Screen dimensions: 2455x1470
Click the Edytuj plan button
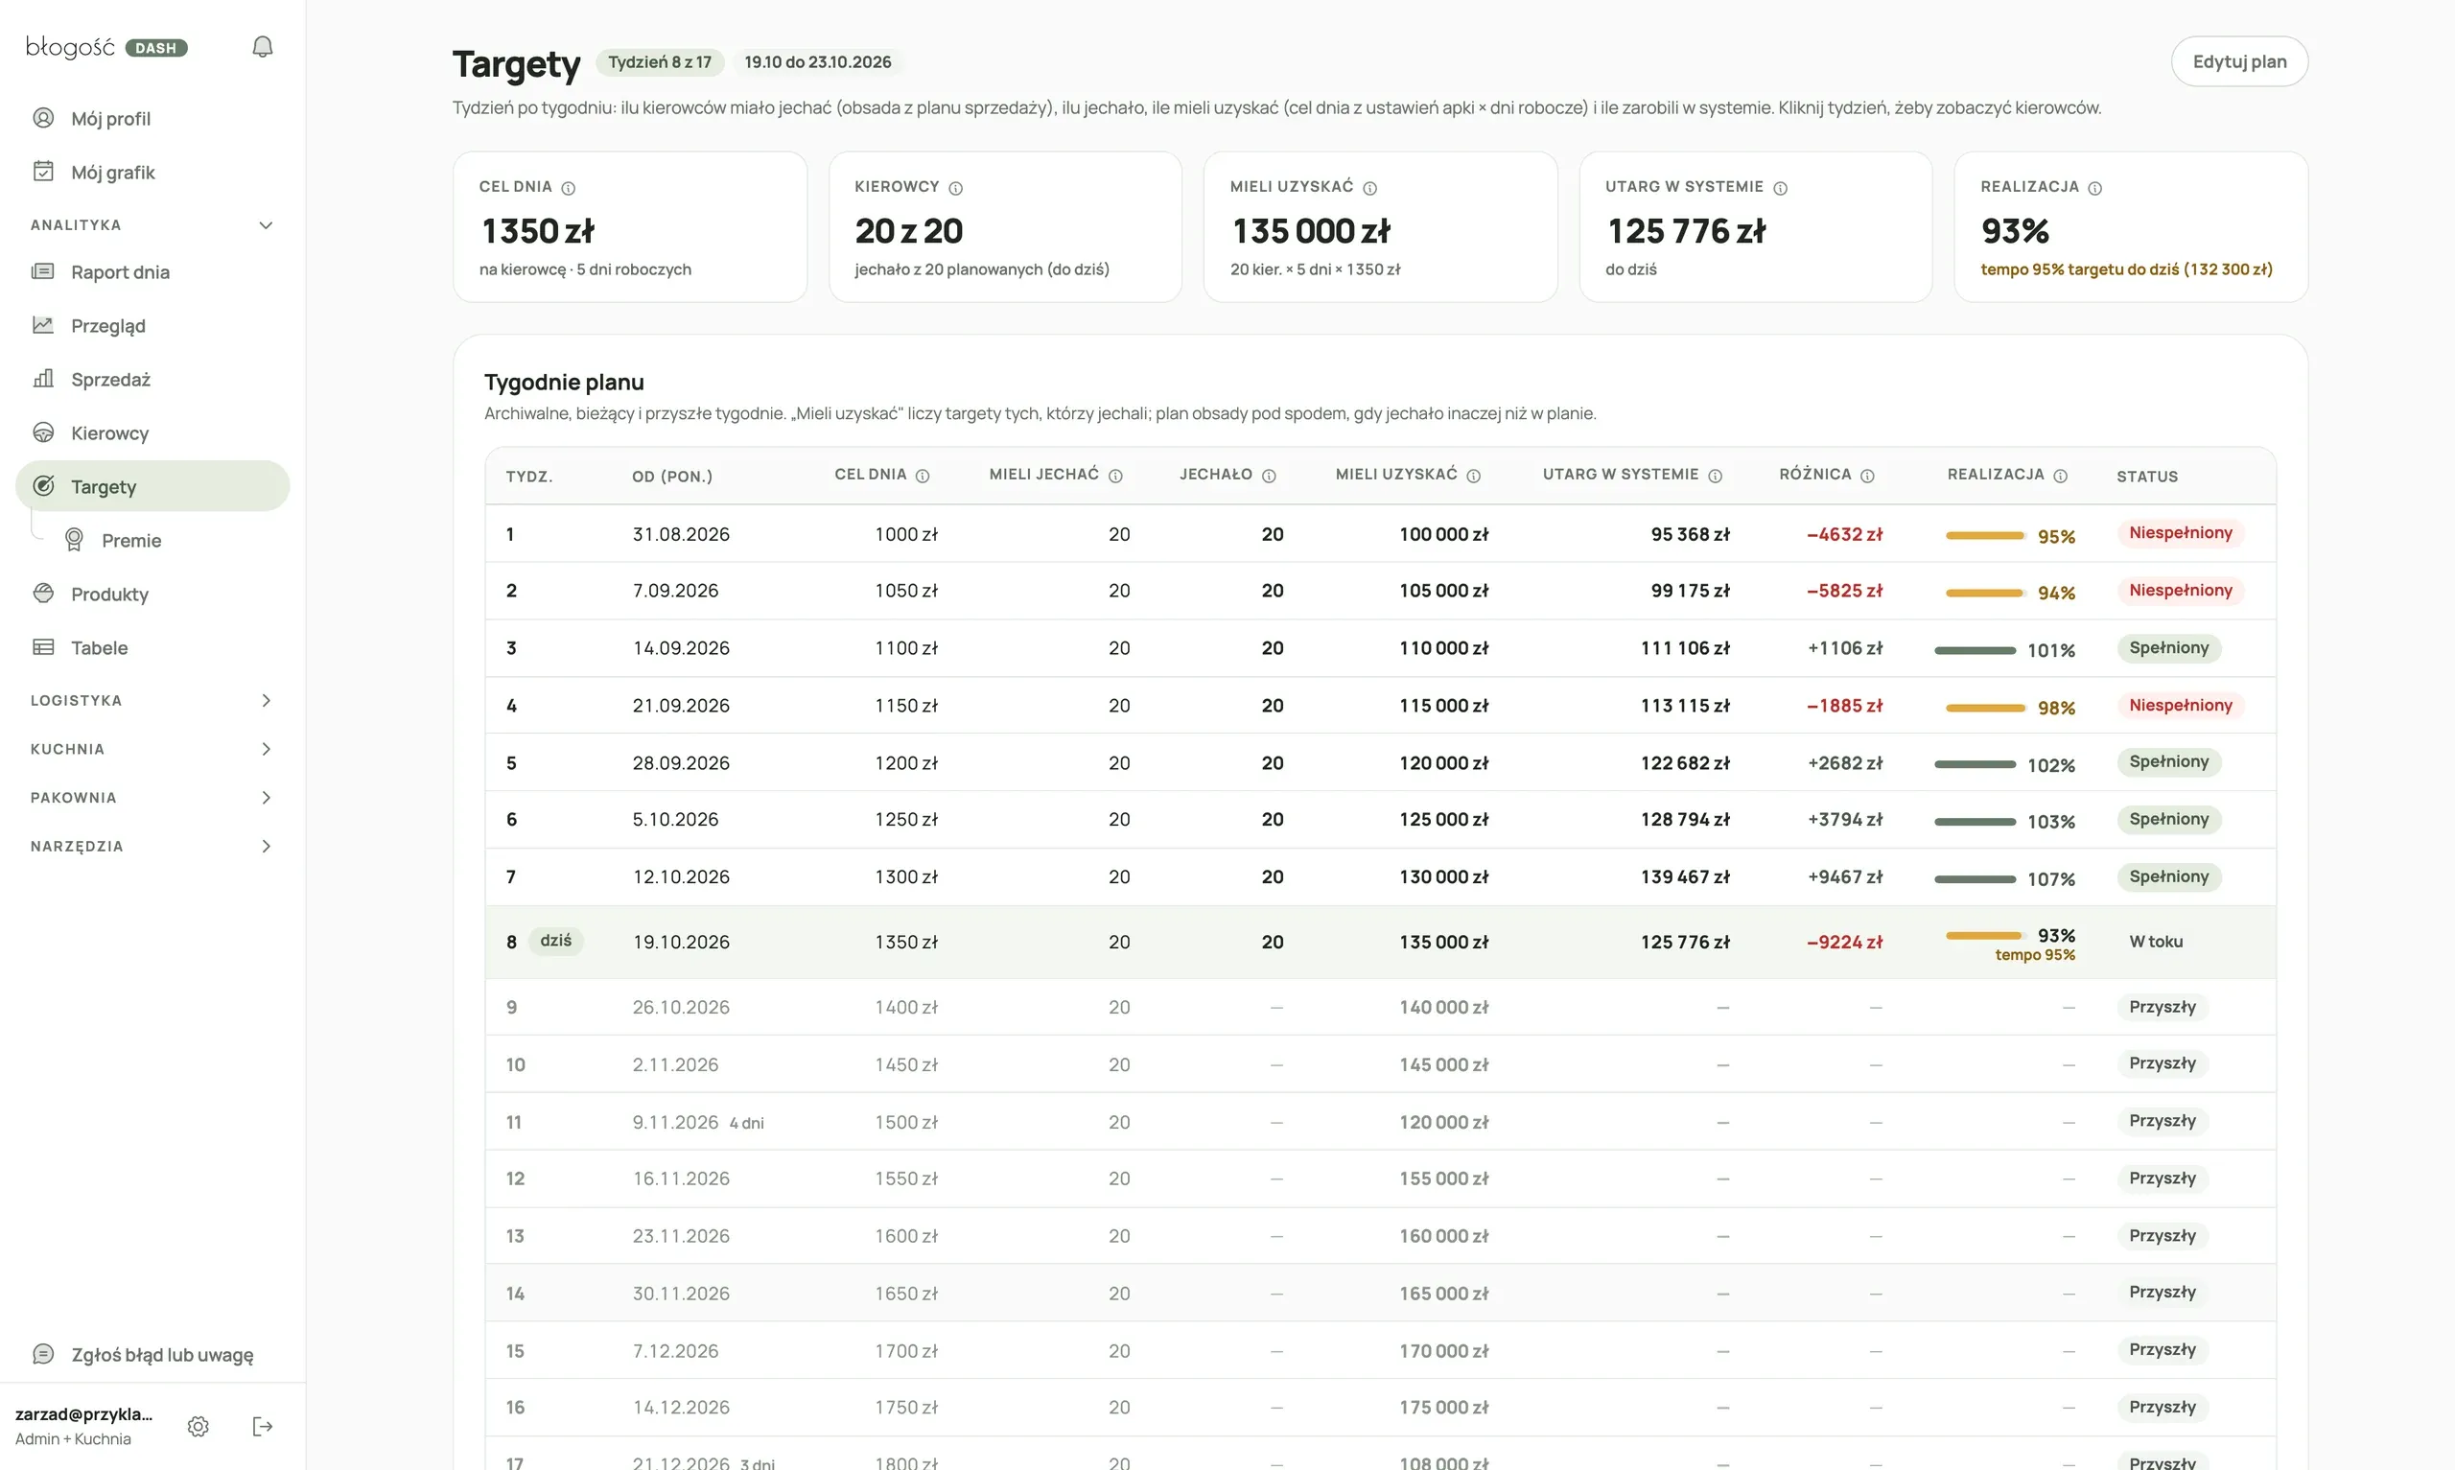pos(2239,61)
